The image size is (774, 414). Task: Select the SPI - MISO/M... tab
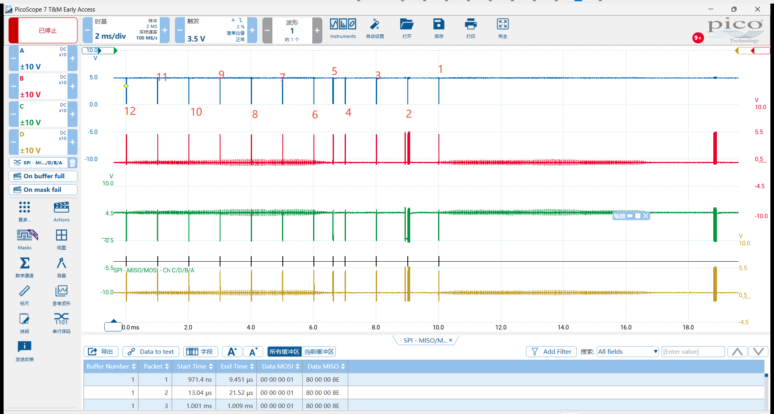coord(425,341)
